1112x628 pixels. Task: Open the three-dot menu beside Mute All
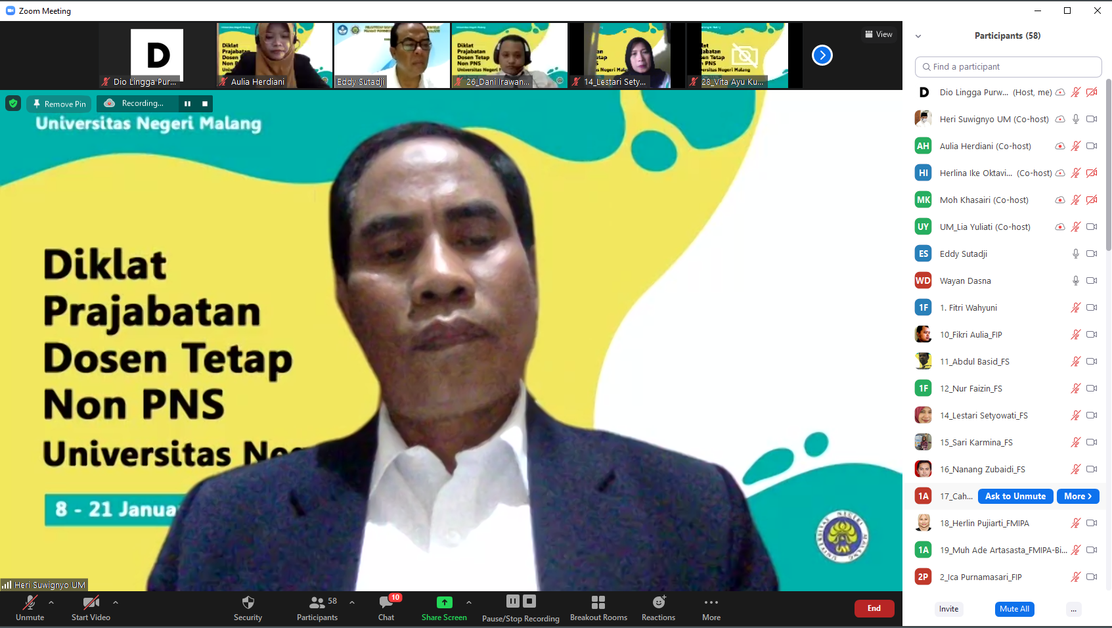pyautogui.click(x=1073, y=610)
